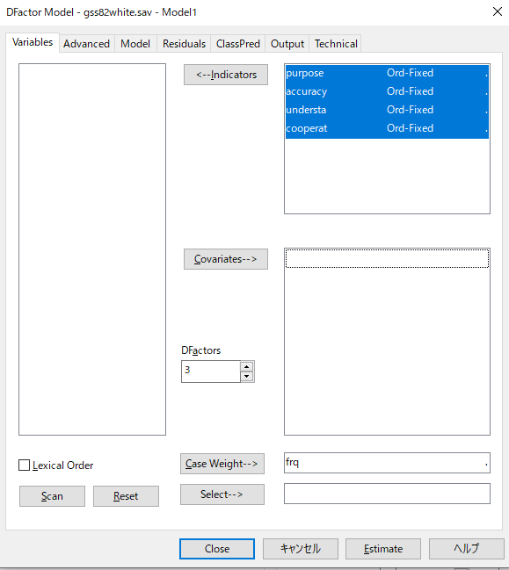Screen dimensions: 509x570
Task: Select the cooperat indicator row
Action: tap(387, 129)
